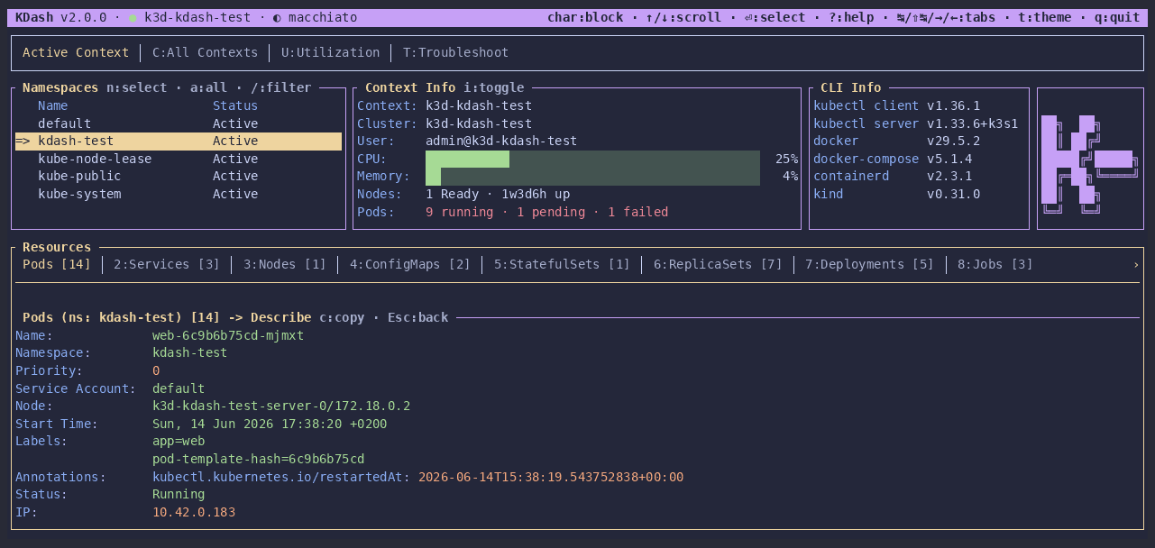The width and height of the screenshot is (1155, 548).
Task: Select the kdash-test namespace row
Action: pyautogui.click(x=179, y=141)
